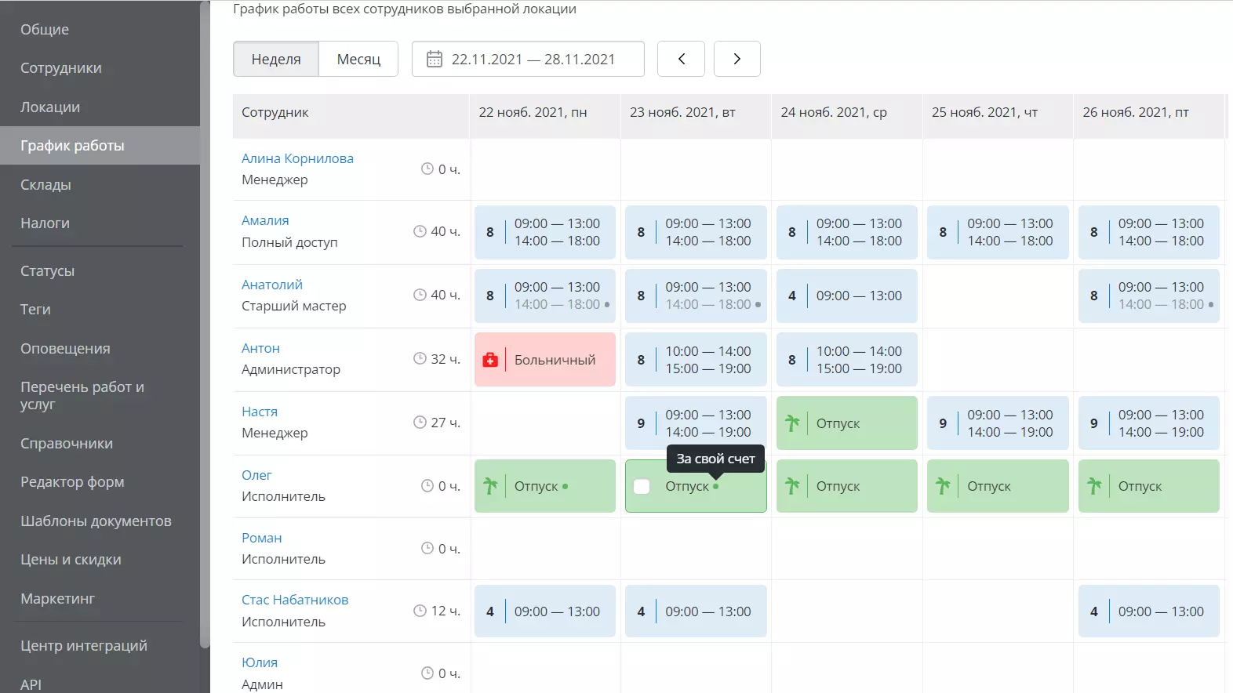Click empty Monday cell for Алина Корнилова
The image size is (1233, 693).
point(545,169)
